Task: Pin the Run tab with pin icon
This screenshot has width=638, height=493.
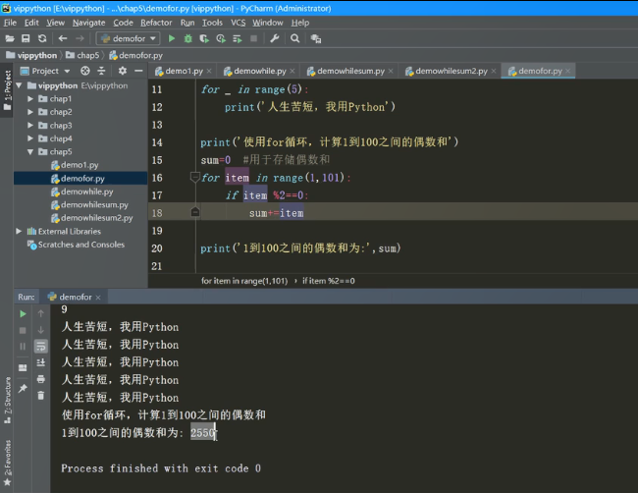Action: 23,388
